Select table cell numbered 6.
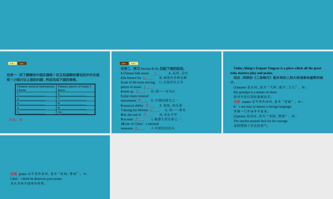The height and width of the screenshot is (199, 333). coord(76,94)
